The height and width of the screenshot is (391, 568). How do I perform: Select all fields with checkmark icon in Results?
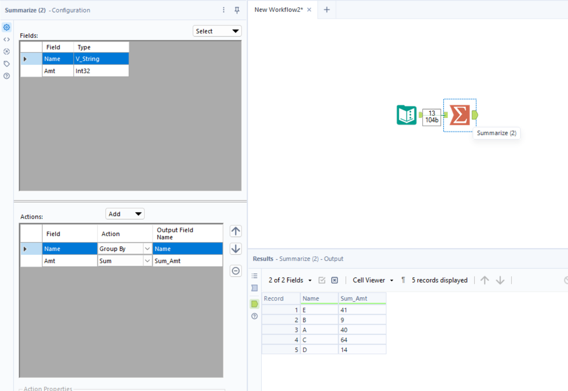(322, 280)
